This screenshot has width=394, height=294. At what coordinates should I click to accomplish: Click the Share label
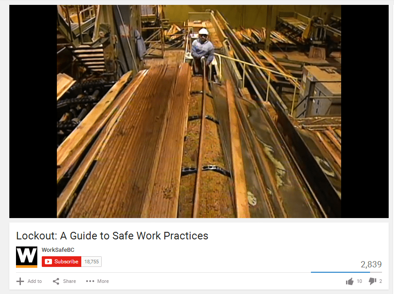pos(69,281)
